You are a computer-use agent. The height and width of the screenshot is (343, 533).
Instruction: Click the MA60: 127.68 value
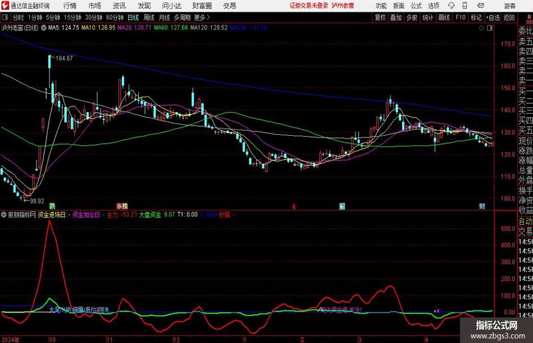pyautogui.click(x=171, y=28)
